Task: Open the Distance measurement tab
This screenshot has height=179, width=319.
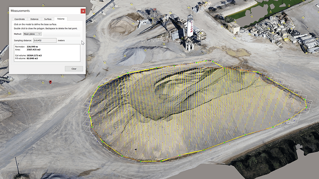Action: pyautogui.click(x=34, y=19)
